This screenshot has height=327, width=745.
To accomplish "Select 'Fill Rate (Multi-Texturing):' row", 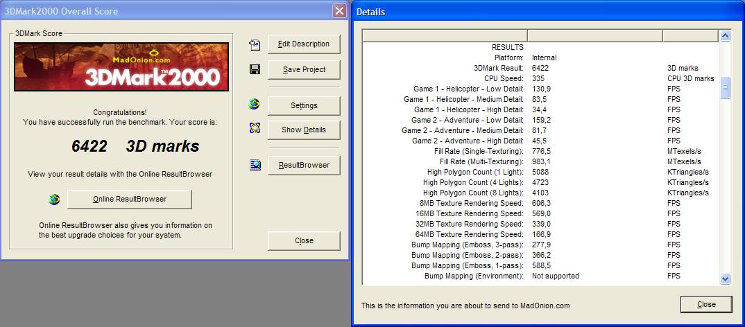I will click(540, 162).
